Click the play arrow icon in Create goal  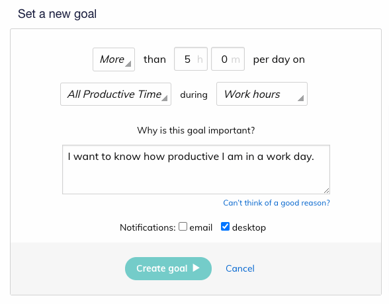coord(196,268)
